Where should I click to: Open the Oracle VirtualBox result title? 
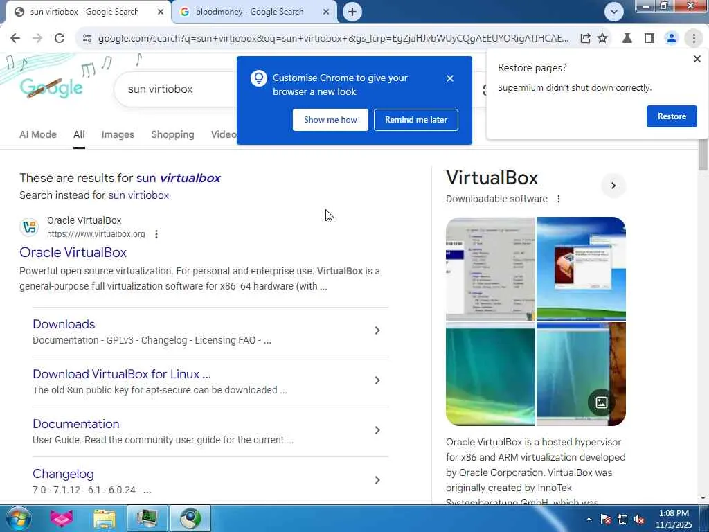point(73,252)
